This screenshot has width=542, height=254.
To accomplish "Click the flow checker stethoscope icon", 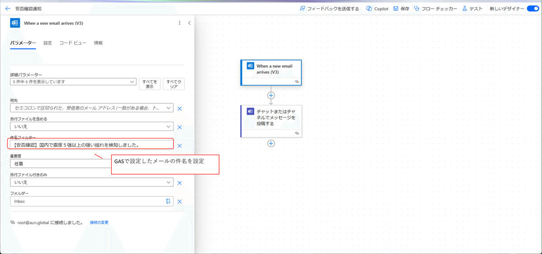I will click(416, 9).
